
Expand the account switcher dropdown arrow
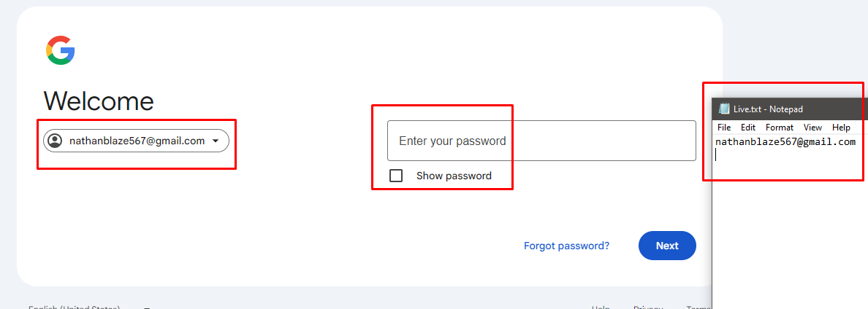216,141
